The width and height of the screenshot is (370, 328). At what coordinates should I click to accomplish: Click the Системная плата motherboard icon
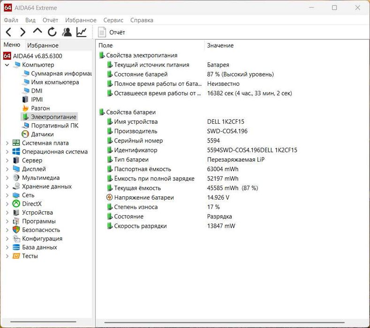[x=16, y=143]
